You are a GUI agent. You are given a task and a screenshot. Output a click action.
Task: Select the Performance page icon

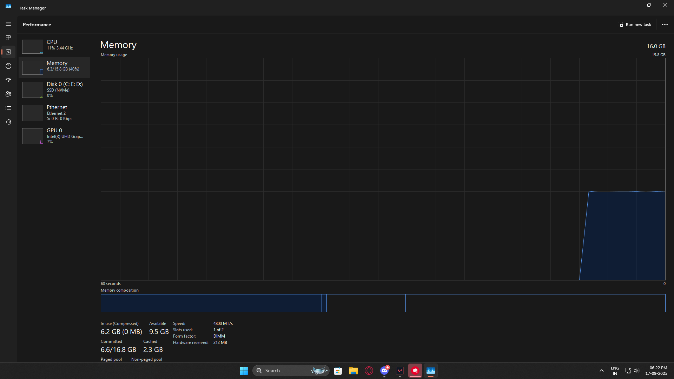click(8, 52)
